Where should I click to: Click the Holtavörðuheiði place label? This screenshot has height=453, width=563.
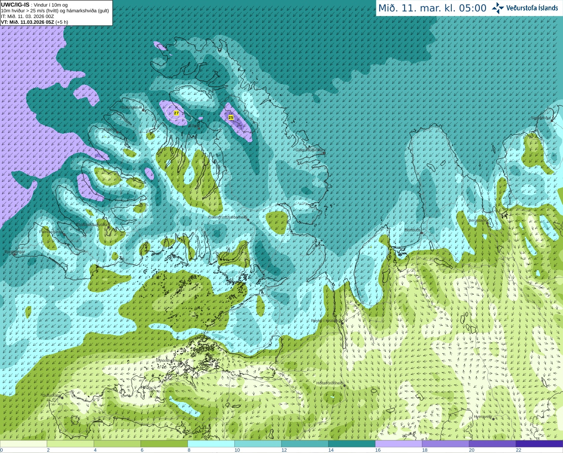[x=329, y=383]
